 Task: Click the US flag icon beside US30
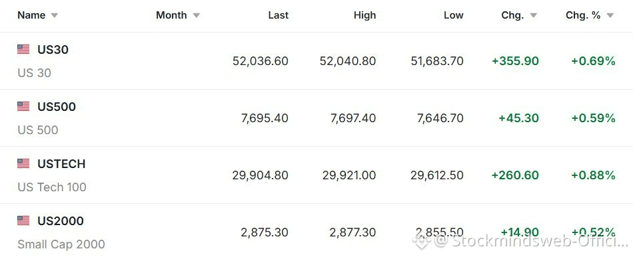click(23, 49)
